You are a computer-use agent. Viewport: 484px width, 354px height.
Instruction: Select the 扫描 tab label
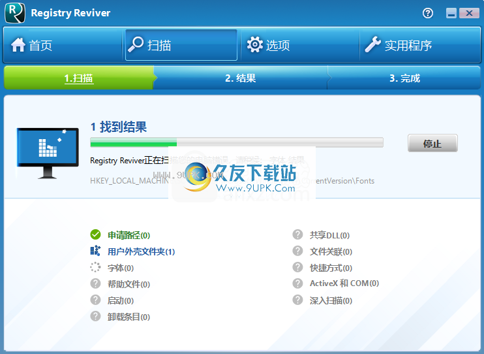click(x=159, y=46)
